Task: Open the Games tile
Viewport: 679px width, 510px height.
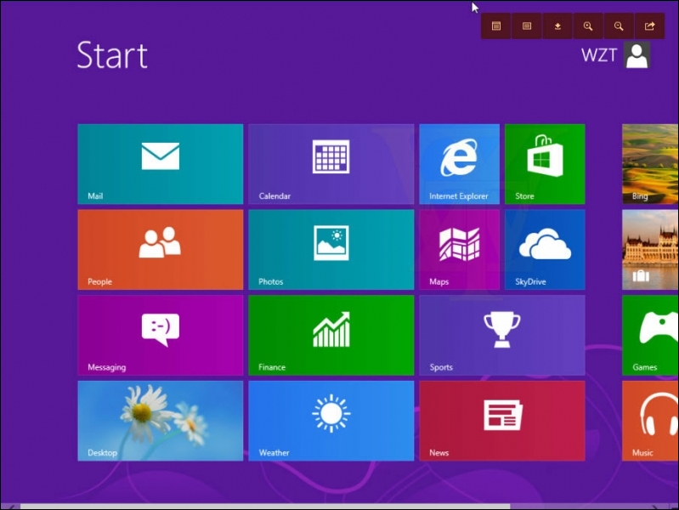Action: (650, 335)
